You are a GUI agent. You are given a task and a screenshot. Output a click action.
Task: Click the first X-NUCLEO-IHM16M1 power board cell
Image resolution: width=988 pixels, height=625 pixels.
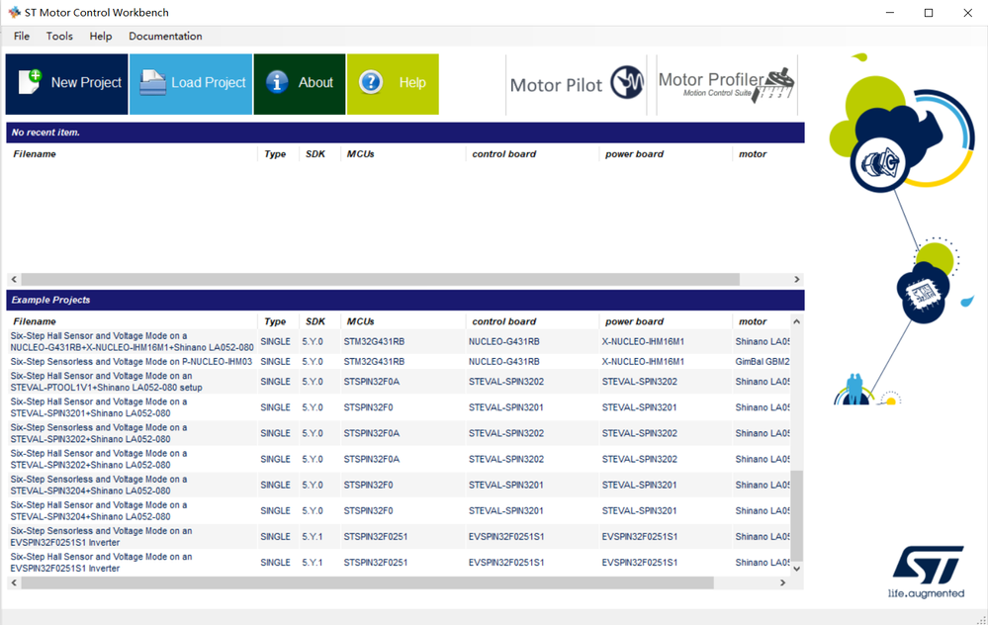click(643, 341)
